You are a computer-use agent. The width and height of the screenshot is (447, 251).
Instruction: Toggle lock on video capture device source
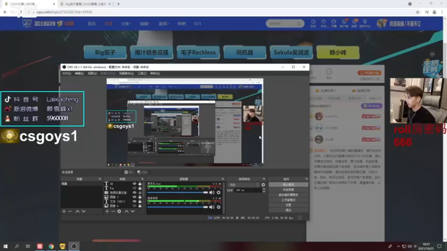140,192
